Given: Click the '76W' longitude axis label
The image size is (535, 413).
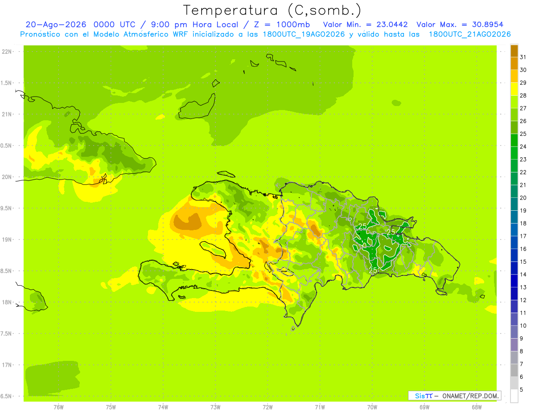Looking at the screenshot, I should tap(58, 407).
